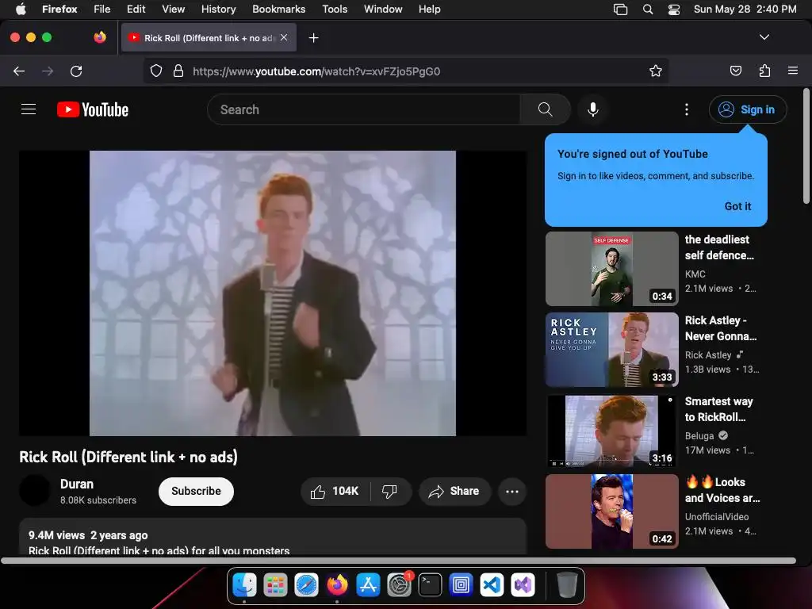The width and height of the screenshot is (812, 609).
Task: Open Terminal from the dock
Action: (x=430, y=585)
